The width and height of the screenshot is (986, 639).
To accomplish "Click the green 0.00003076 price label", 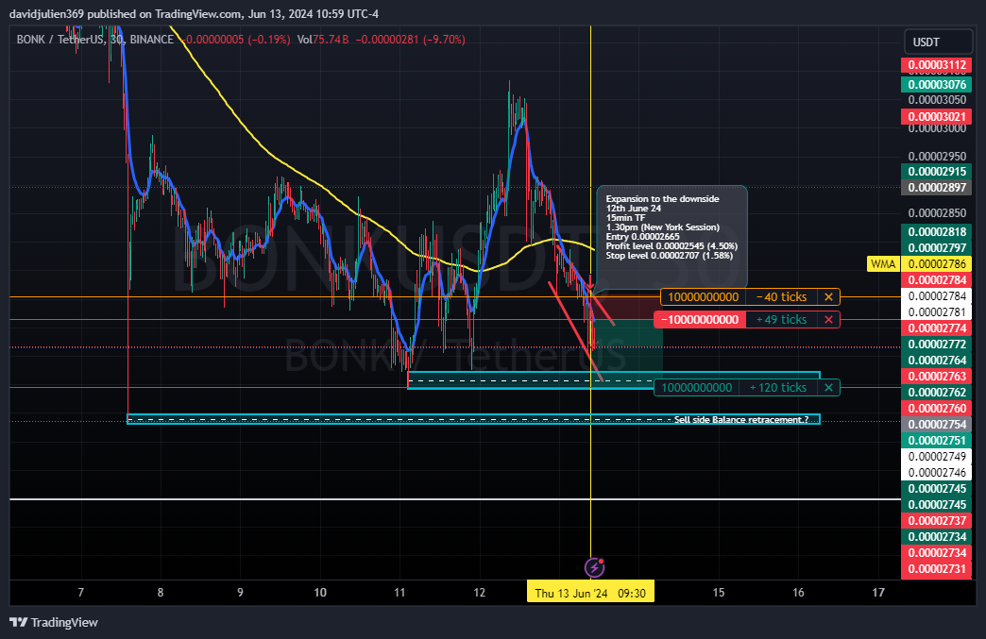I will click(x=937, y=84).
